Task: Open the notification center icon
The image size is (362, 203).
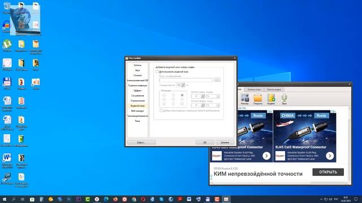Action: click(356, 199)
